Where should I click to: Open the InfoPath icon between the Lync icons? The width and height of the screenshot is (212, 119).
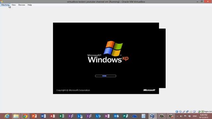89,116
